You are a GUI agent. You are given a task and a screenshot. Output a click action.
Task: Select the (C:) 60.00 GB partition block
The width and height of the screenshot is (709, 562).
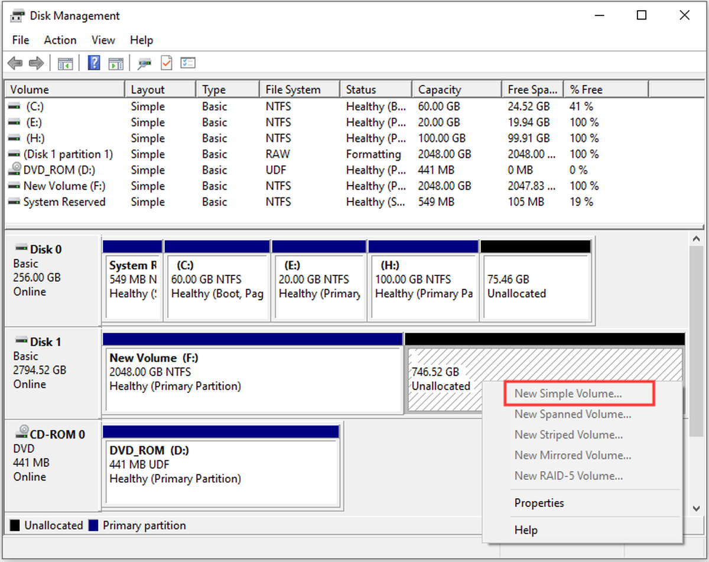pos(217,287)
